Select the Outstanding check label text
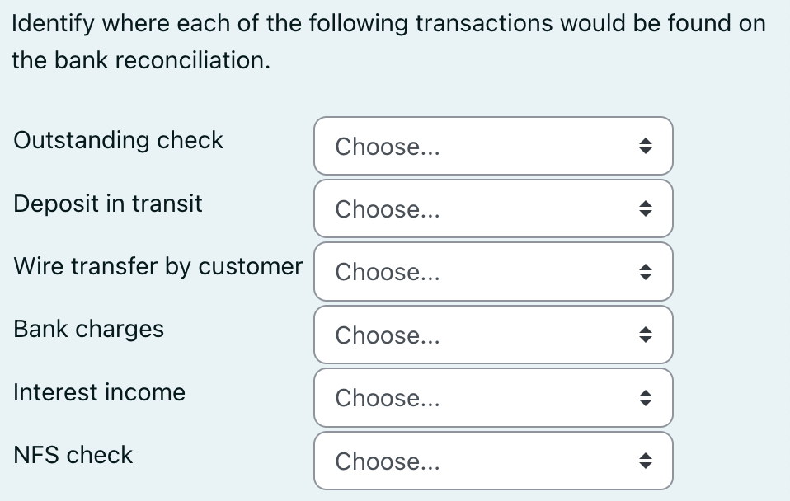The width and height of the screenshot is (790, 501). coord(118,141)
